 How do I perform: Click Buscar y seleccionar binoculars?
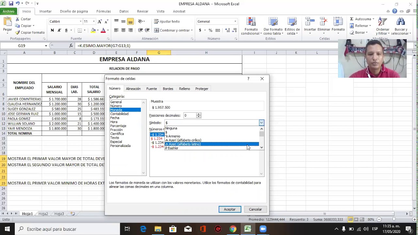pyautogui.click(x=400, y=22)
